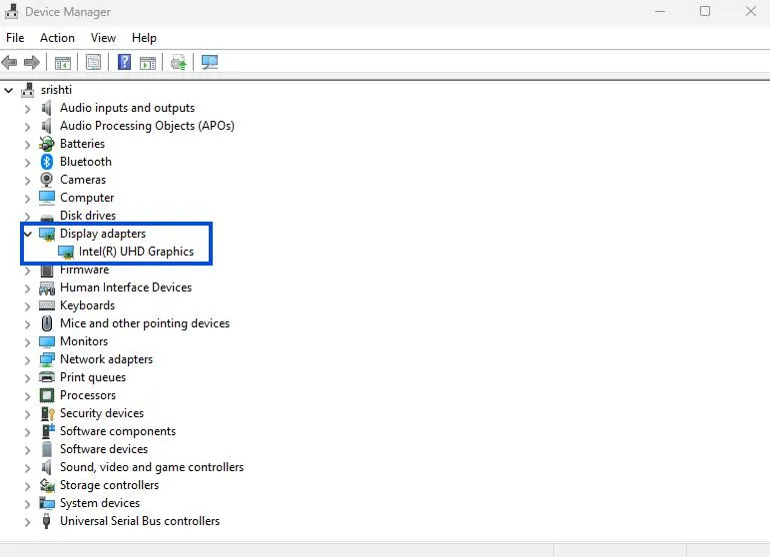Select the Sound, video and game controllers entry
Image resolution: width=770 pixels, height=557 pixels.
[151, 467]
